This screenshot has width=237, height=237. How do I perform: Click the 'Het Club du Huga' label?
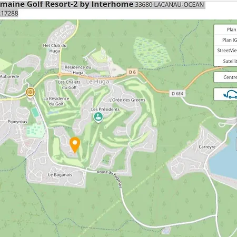(x=55, y=48)
